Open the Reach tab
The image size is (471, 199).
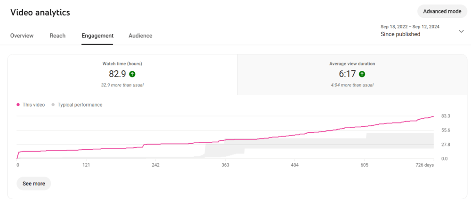[57, 36]
